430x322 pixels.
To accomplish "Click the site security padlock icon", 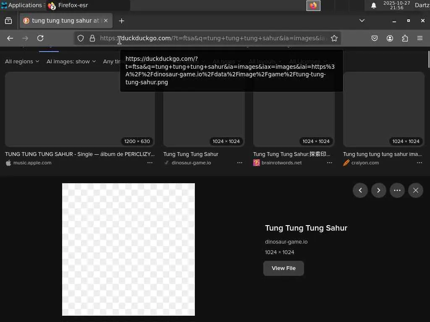I will (x=92, y=38).
